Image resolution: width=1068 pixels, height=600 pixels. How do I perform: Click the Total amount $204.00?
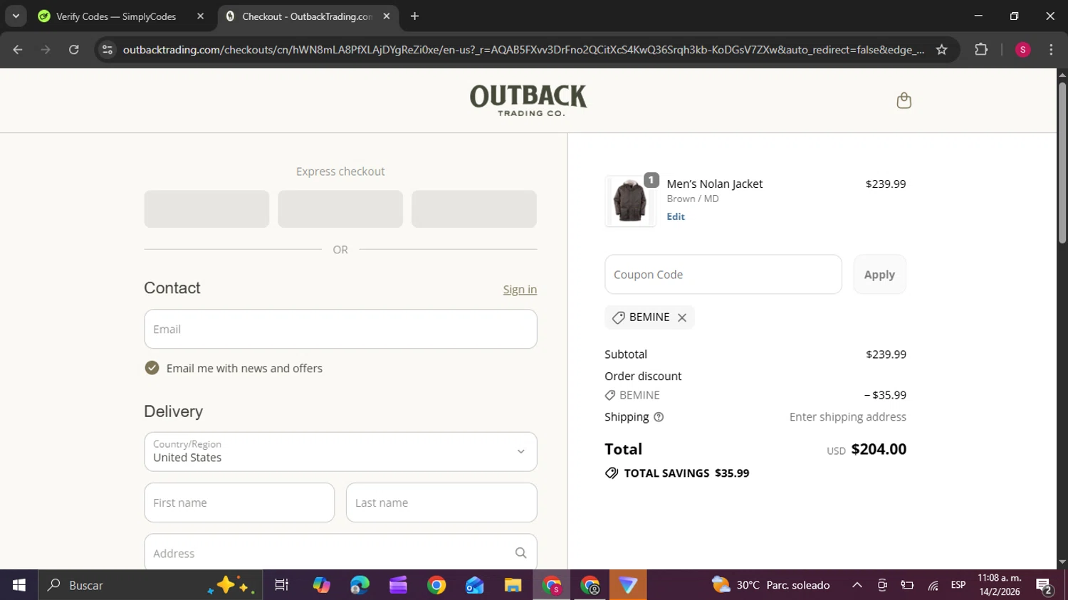879,449
